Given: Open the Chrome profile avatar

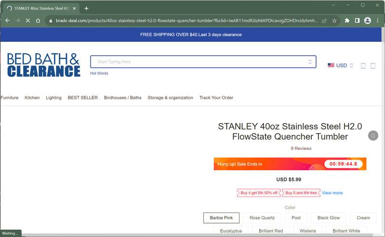Looking at the screenshot, I should 367,21.
